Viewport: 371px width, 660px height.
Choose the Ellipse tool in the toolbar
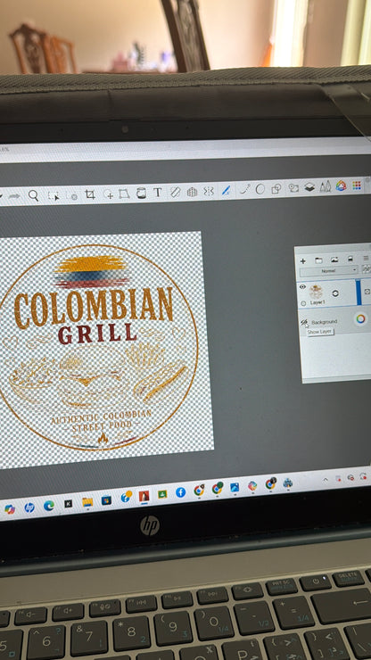[x=260, y=189]
